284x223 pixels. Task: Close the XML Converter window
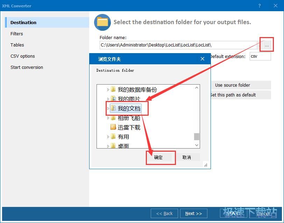[276, 6]
